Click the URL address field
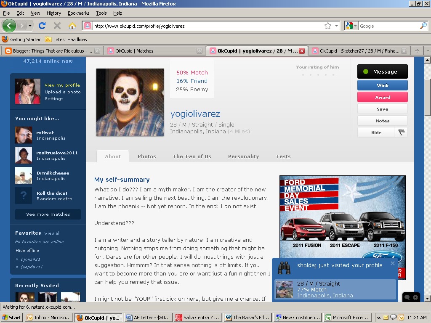This screenshot has height=323, width=431. coord(208,26)
